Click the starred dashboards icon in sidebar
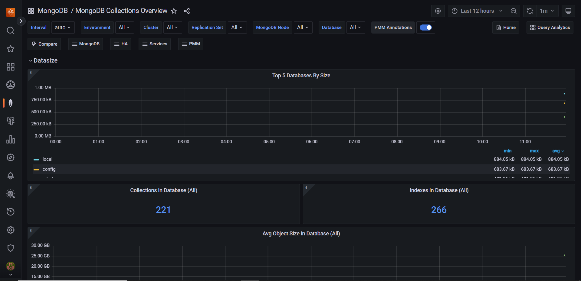The image size is (581, 281). pyautogui.click(x=11, y=49)
